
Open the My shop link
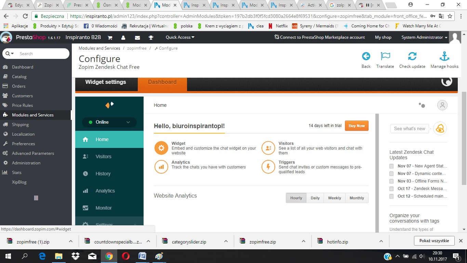[x=383, y=37]
